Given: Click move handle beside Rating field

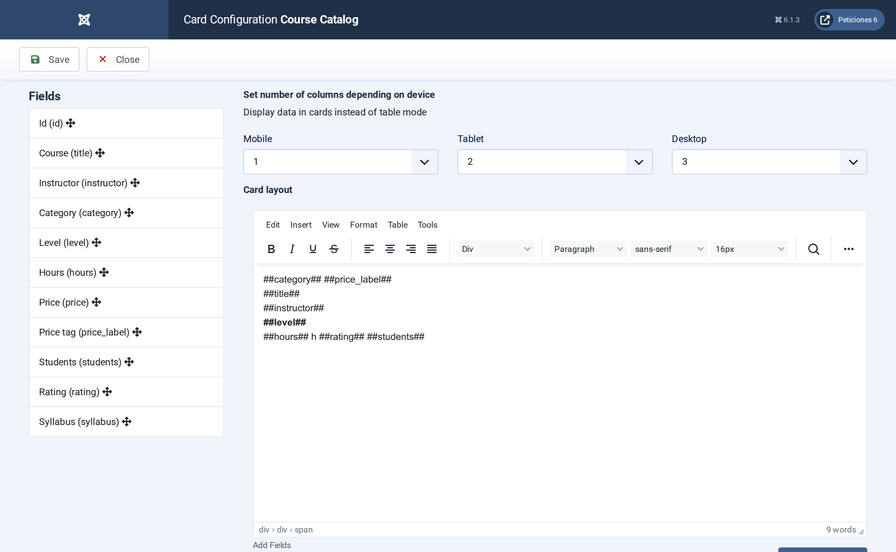Looking at the screenshot, I should 107,392.
